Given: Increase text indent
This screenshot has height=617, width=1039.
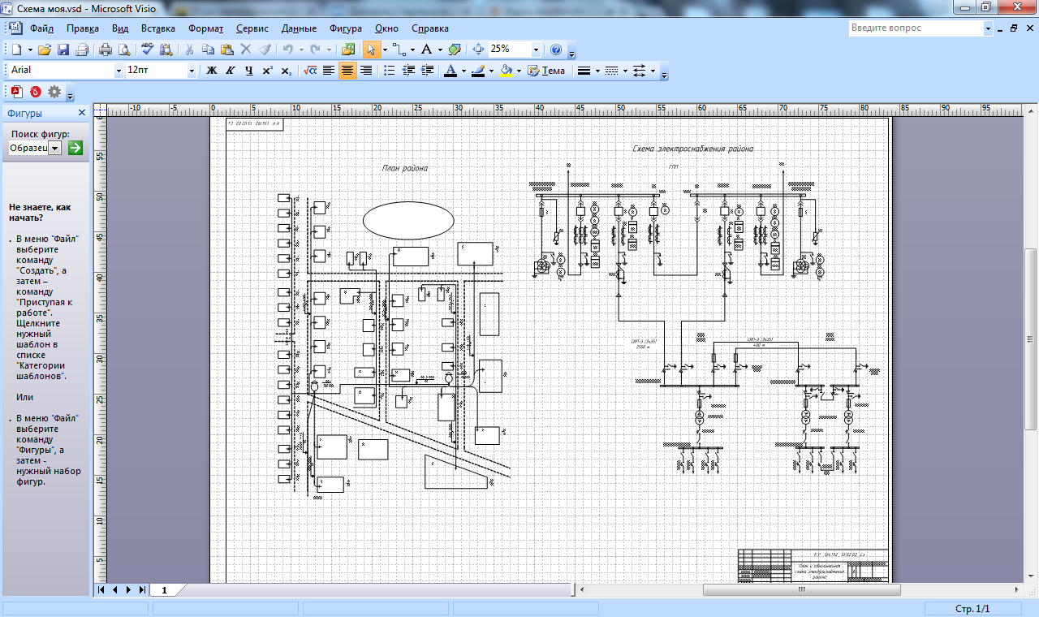Looking at the screenshot, I should [428, 71].
